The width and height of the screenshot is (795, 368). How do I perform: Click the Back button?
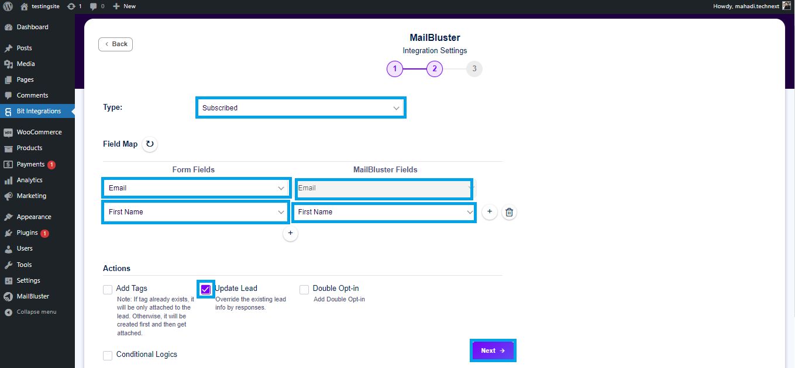tap(115, 44)
